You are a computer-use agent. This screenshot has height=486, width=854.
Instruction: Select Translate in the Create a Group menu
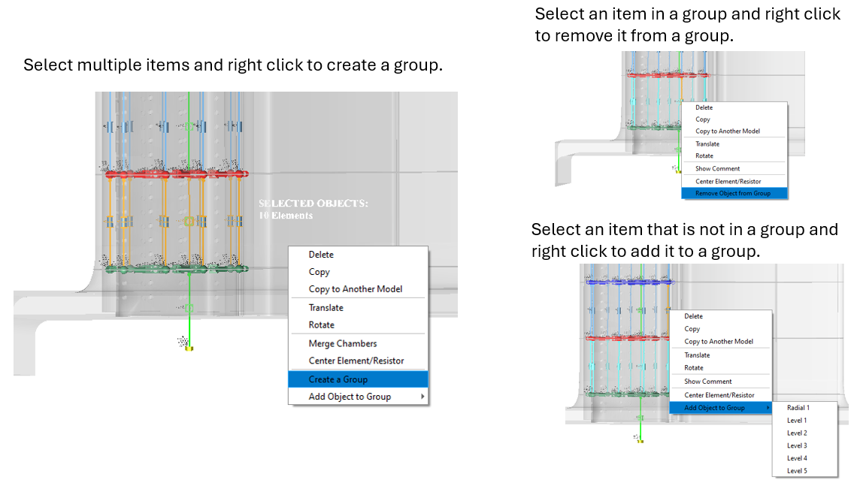tap(326, 307)
